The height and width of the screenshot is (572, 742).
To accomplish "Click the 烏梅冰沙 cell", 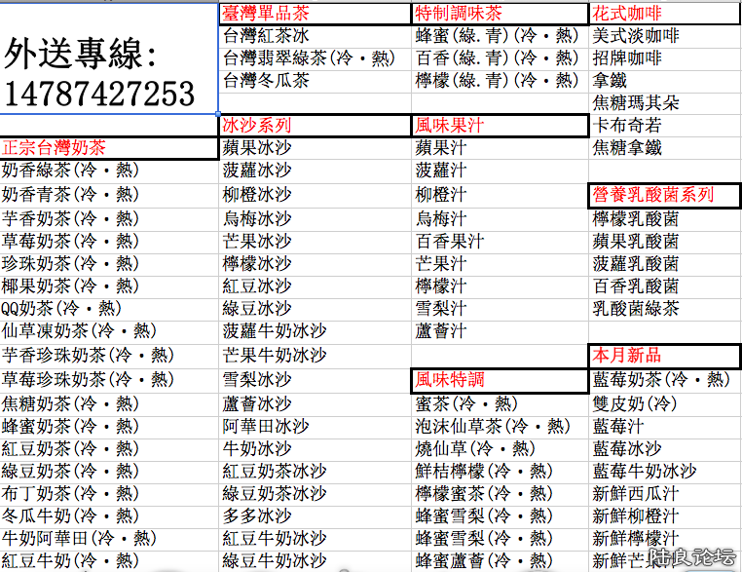I will (257, 218).
